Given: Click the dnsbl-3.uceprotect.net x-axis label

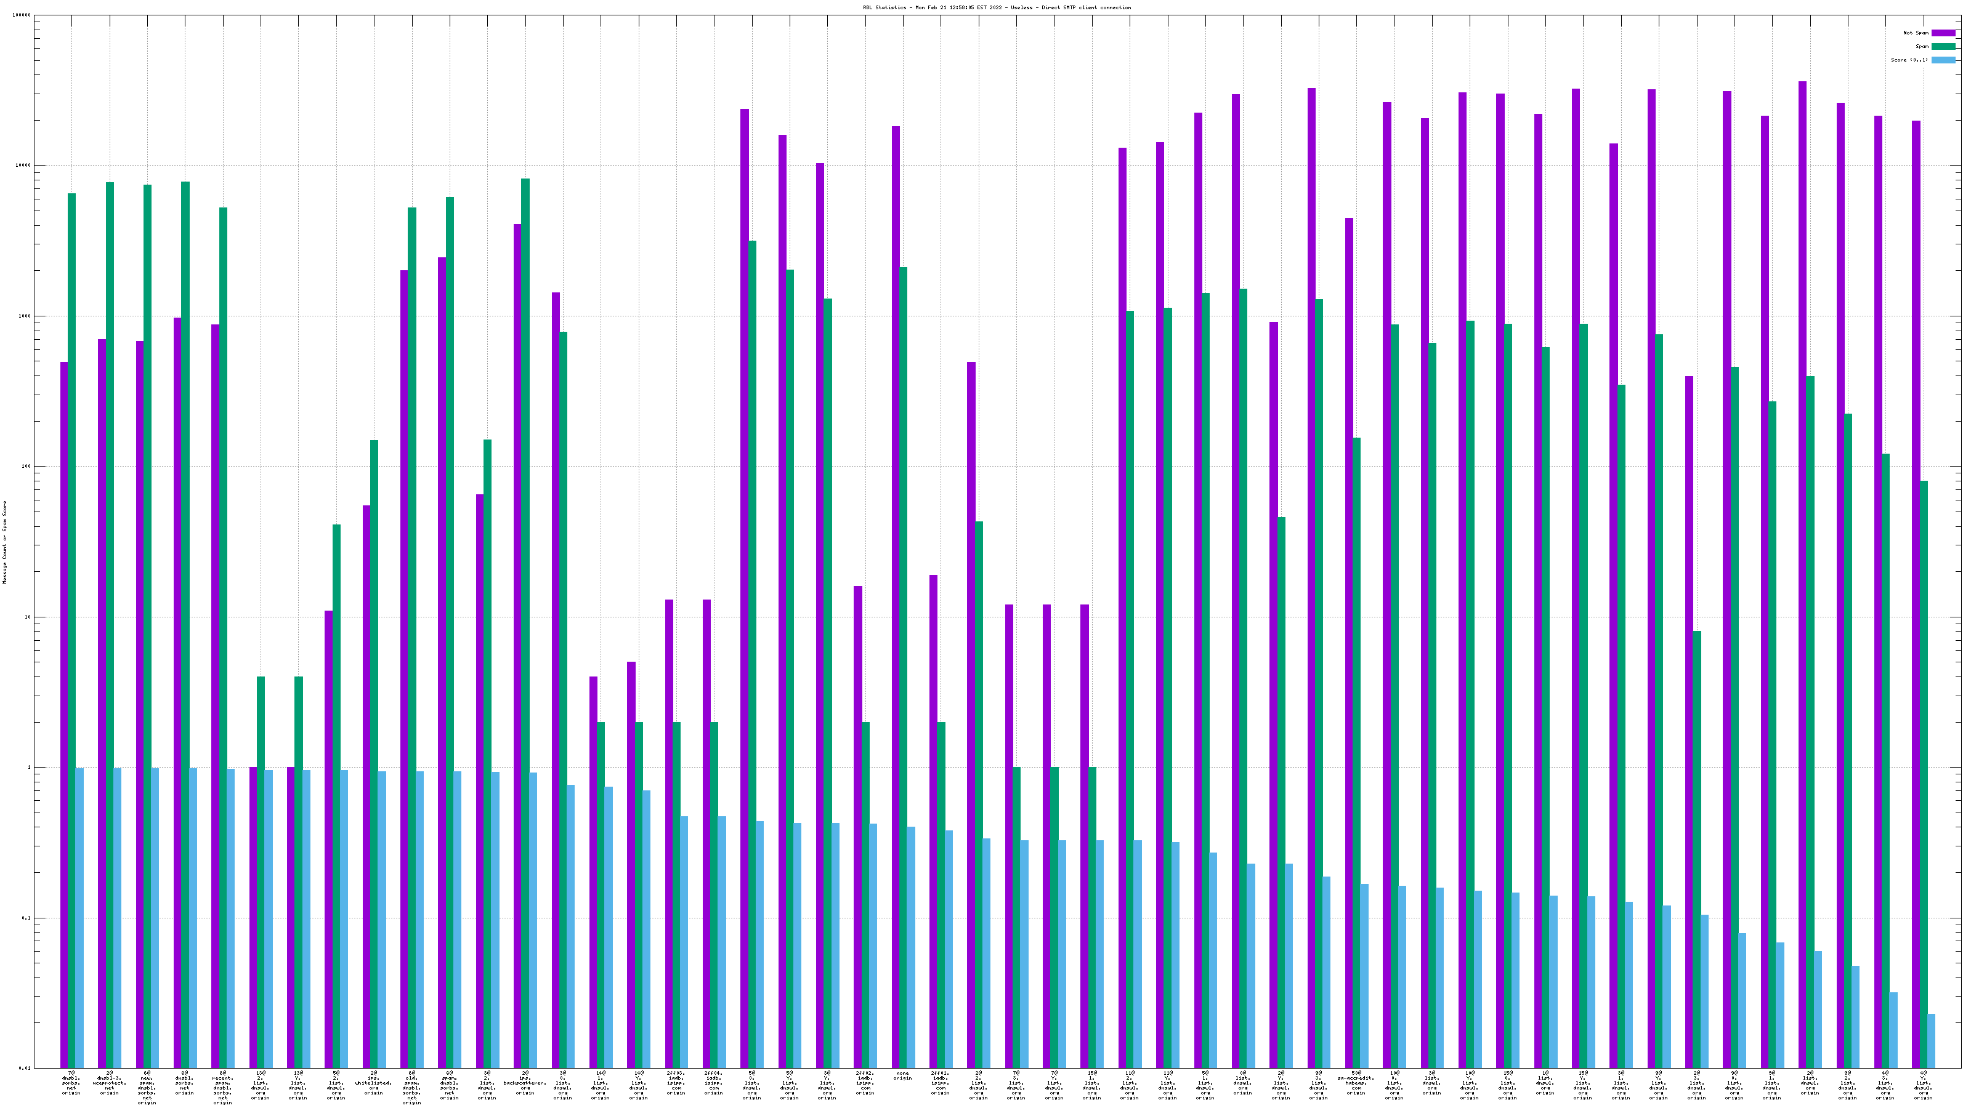Looking at the screenshot, I should [110, 1083].
